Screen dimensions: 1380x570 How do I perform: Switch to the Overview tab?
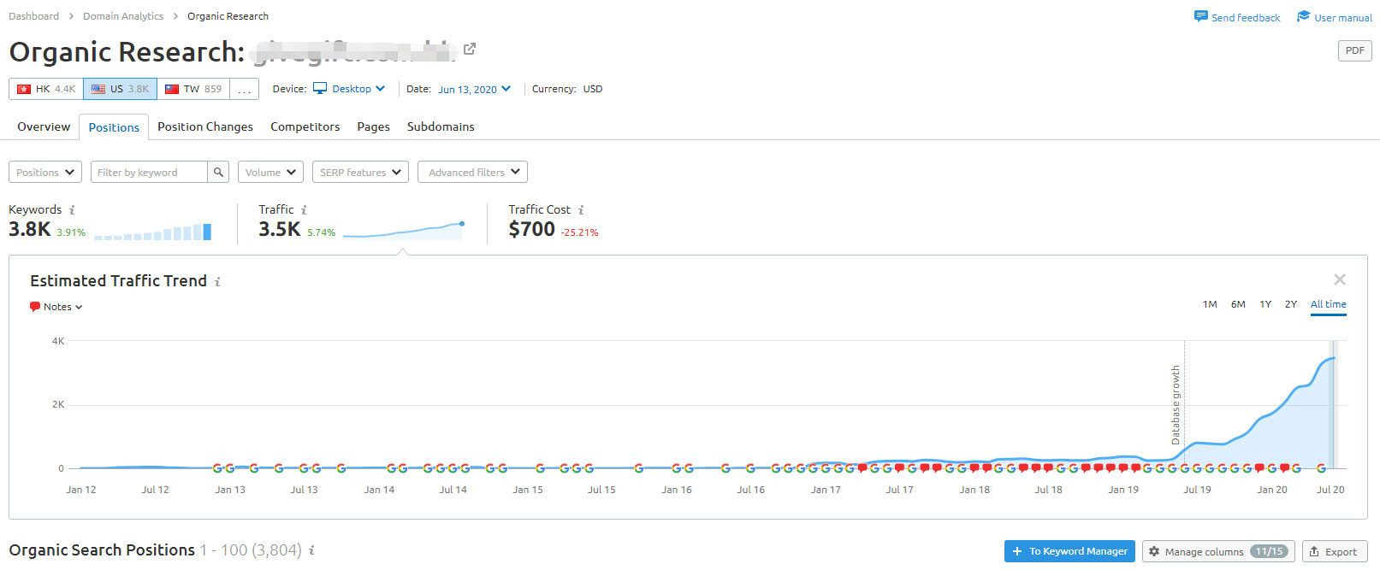(x=44, y=126)
